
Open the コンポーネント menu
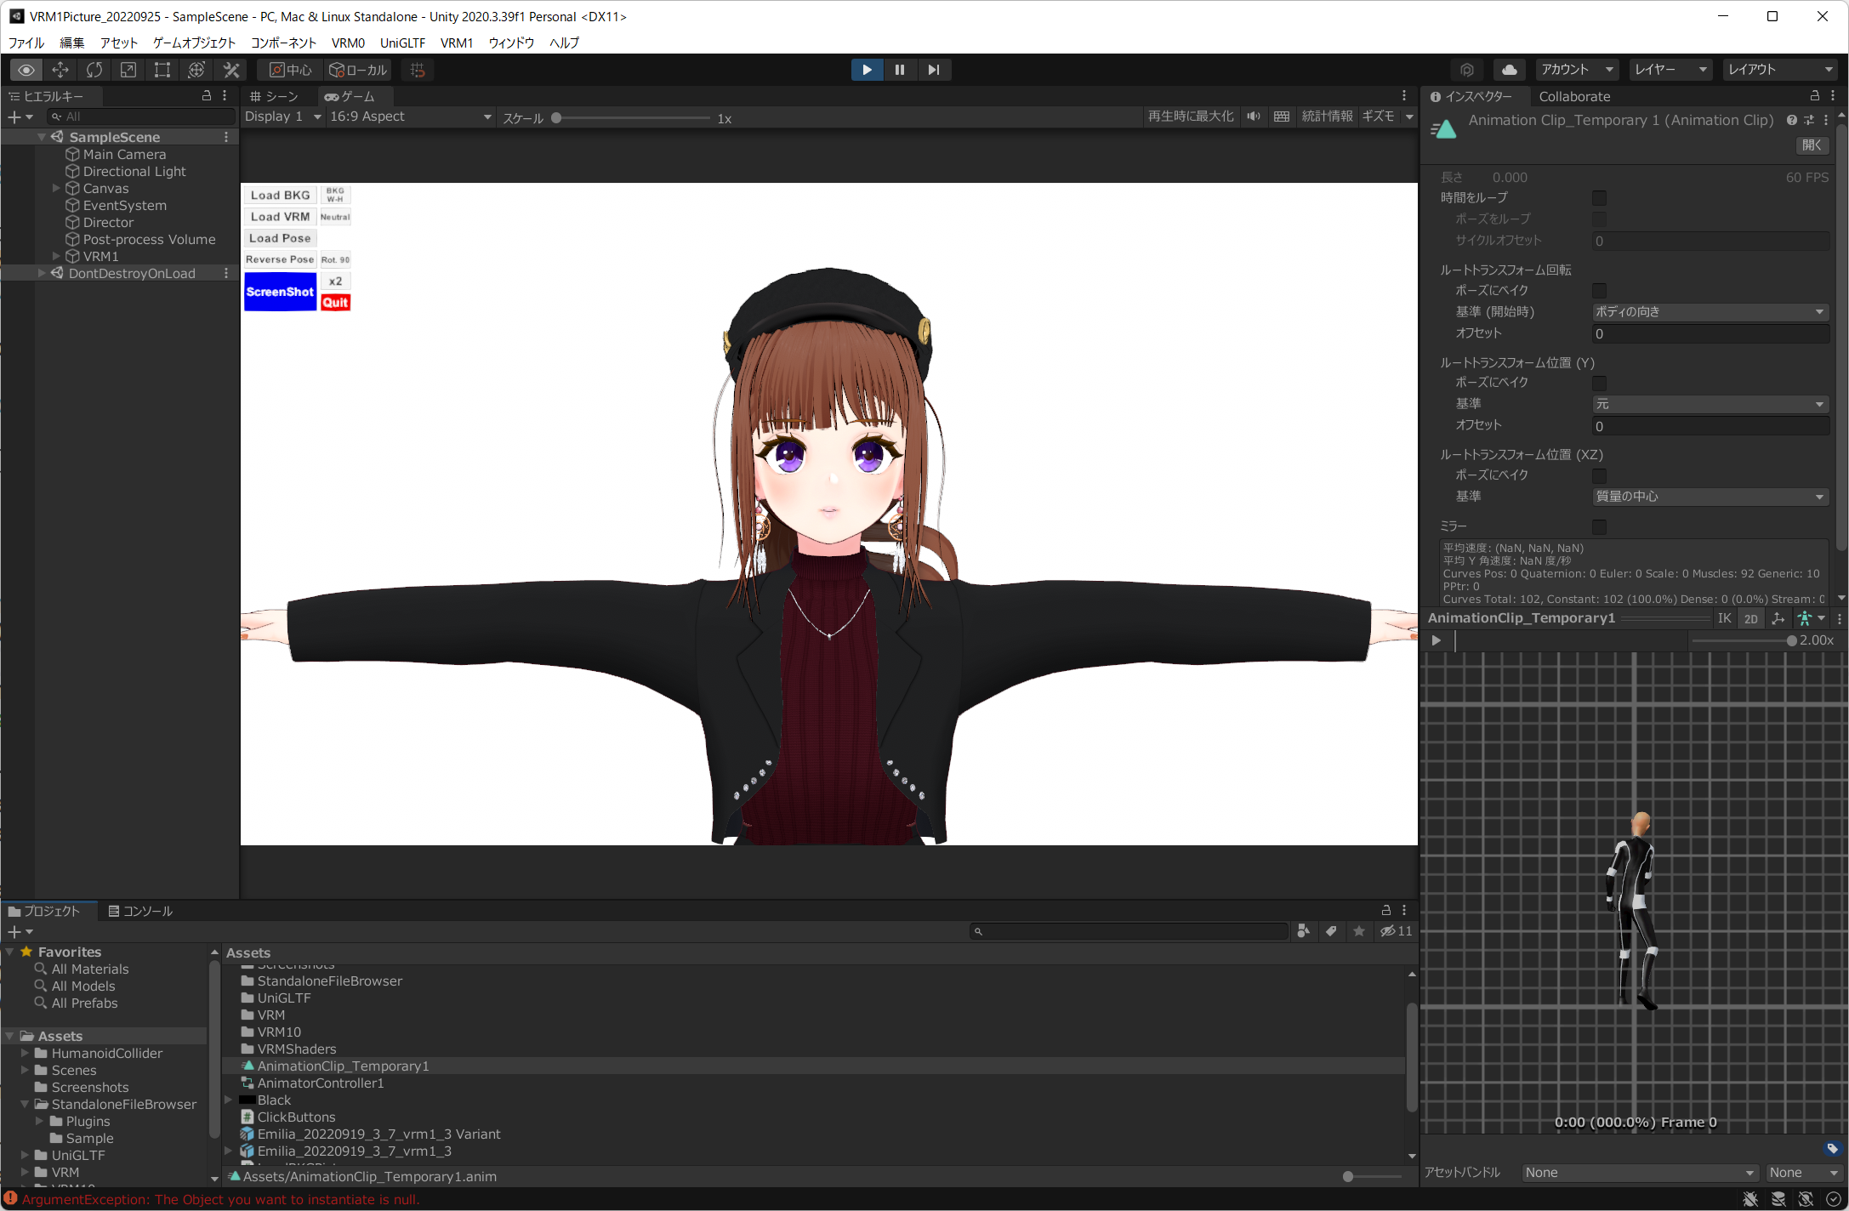click(283, 43)
